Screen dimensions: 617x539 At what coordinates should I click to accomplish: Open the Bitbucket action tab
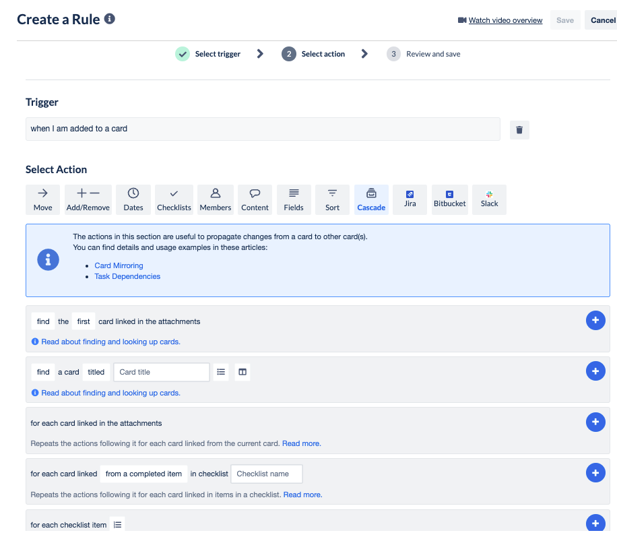click(x=449, y=199)
